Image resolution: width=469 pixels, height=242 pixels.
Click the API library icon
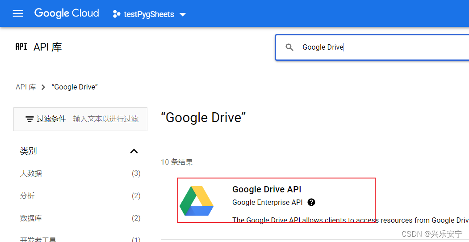pos(21,47)
